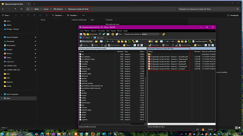Open the Fila queue toolbar button
This screenshot has width=243, height=136.
(x=119, y=34)
